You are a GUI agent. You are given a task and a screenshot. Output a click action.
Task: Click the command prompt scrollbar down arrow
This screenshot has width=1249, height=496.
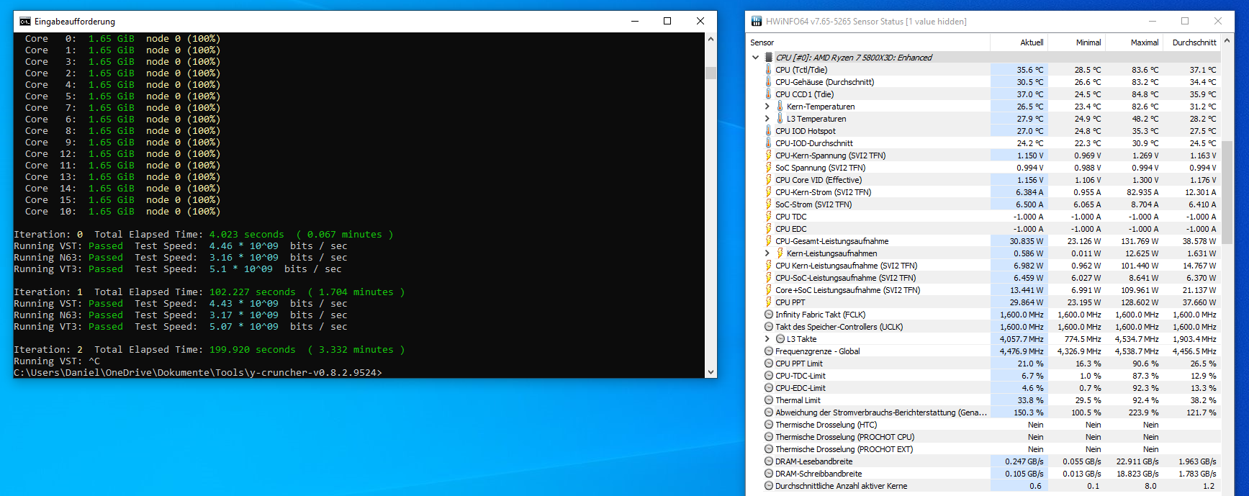[x=711, y=372]
